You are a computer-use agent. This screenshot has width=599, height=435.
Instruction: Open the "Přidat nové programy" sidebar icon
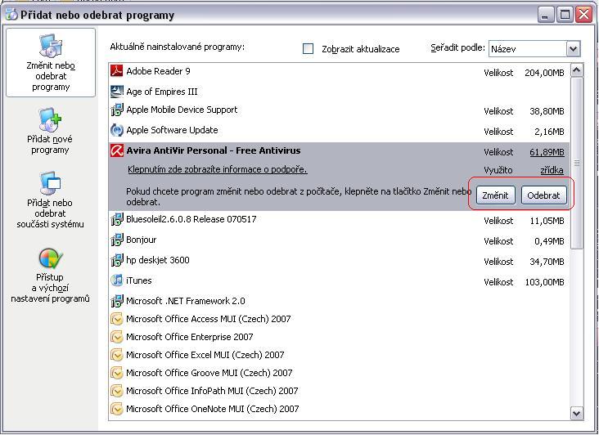[51, 122]
